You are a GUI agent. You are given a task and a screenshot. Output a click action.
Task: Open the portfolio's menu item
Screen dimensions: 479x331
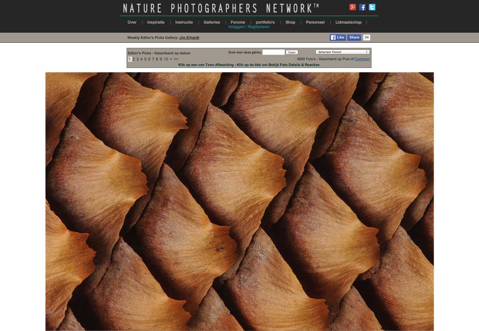[265, 22]
